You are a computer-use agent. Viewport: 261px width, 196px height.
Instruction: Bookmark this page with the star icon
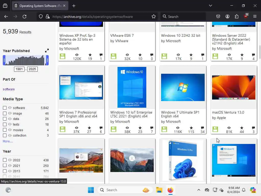point(153,17)
